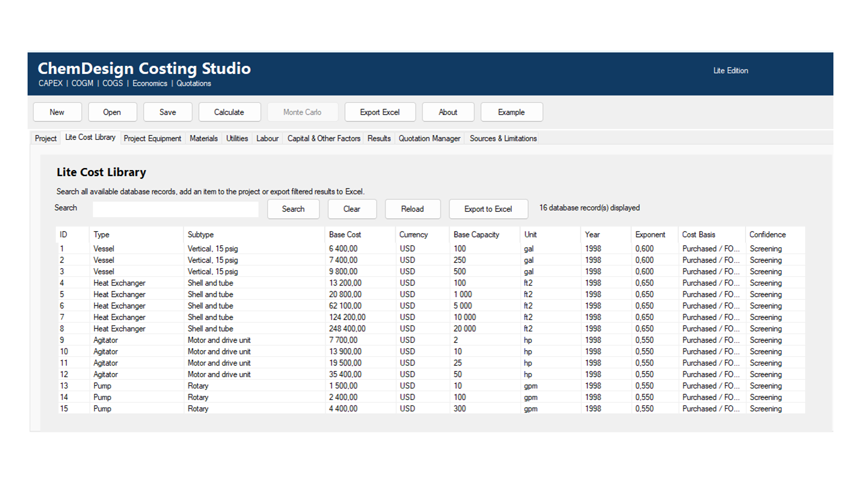Open a project with the Open button
Screen dimensions: 861x484
click(x=112, y=112)
